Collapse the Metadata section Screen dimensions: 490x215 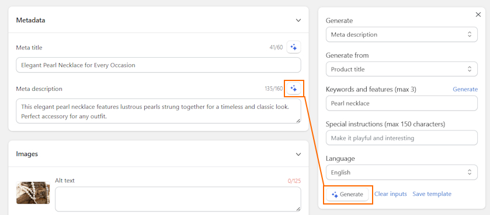pos(298,20)
